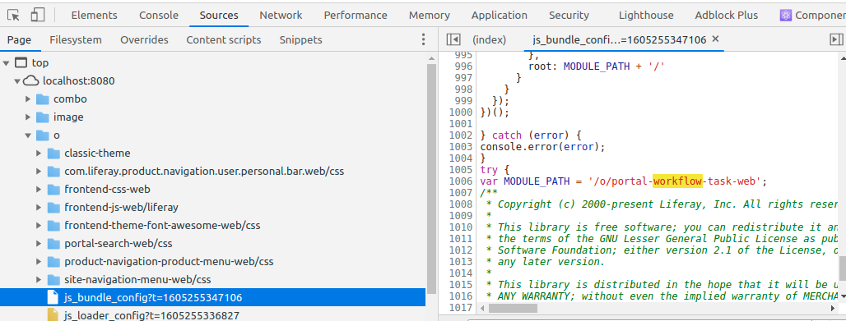Screen dimensions: 846x321
Task: Expand the site-navigation-menu-web/css folder
Action: pyautogui.click(x=39, y=279)
